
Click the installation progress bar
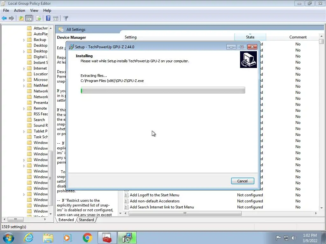(163, 90)
